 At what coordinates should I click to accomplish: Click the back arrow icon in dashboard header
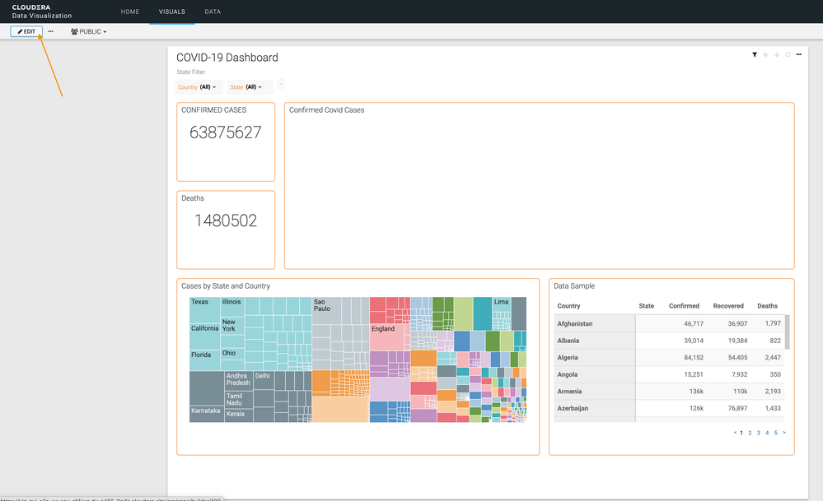[766, 54]
